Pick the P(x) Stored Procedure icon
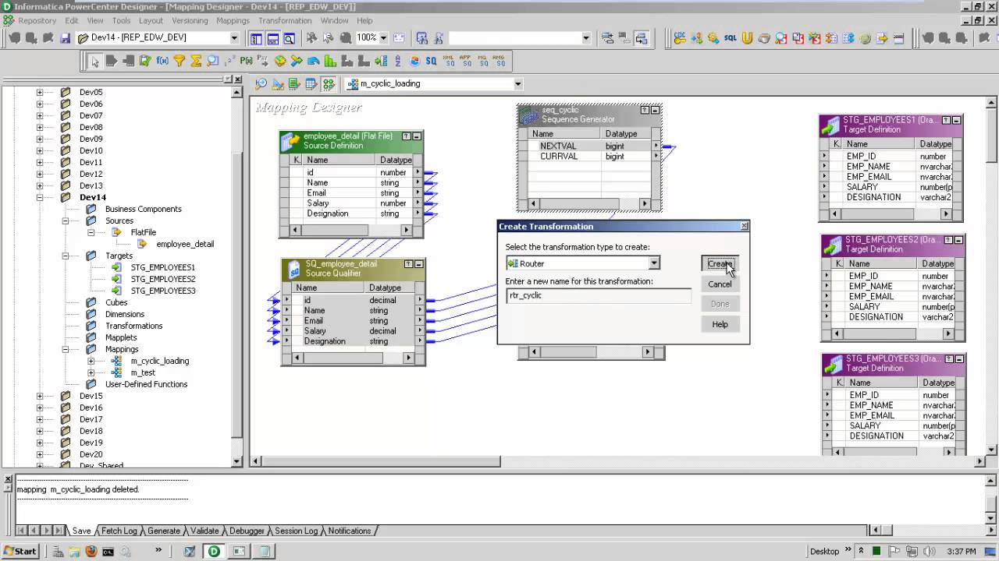This screenshot has width=999, height=561. click(x=247, y=61)
